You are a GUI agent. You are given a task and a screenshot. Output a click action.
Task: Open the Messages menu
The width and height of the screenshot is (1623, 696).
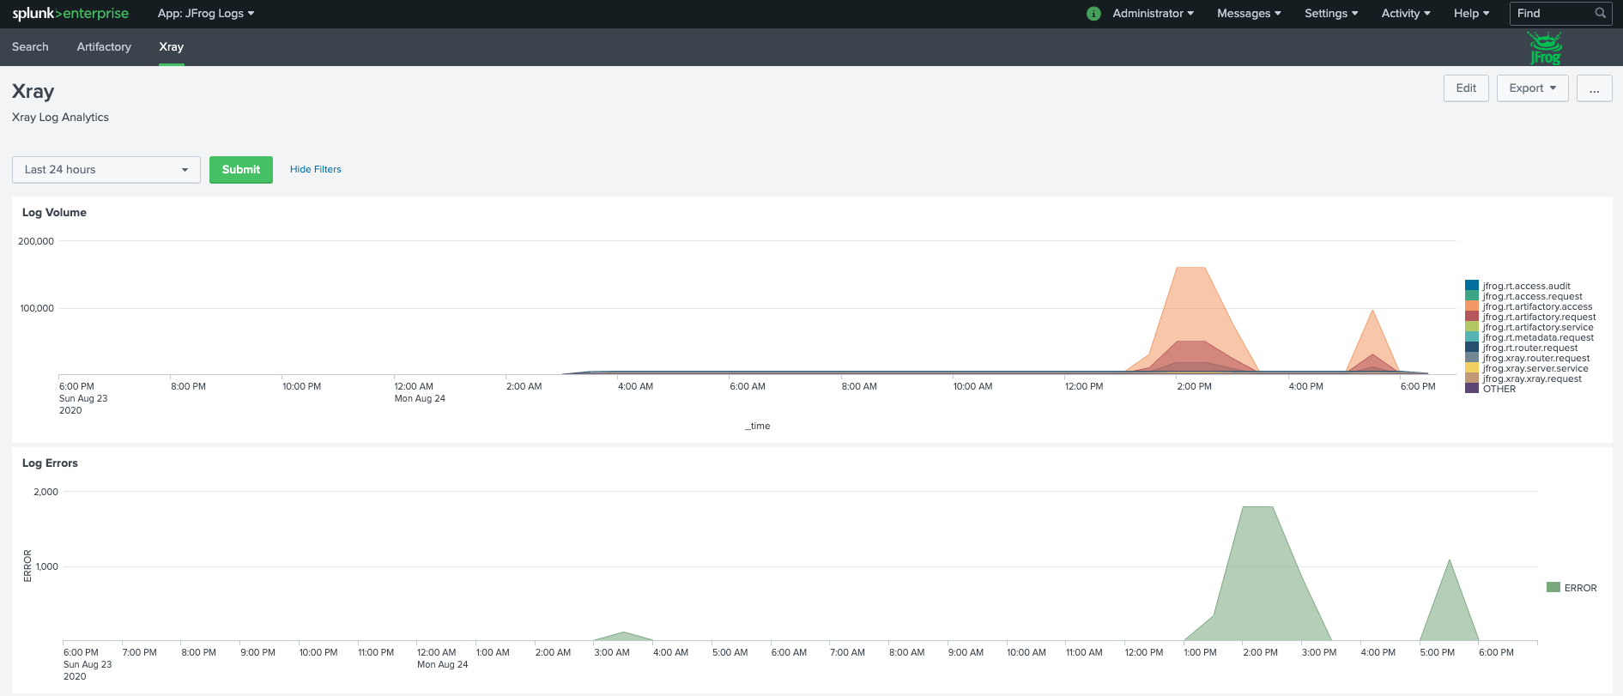pos(1249,14)
